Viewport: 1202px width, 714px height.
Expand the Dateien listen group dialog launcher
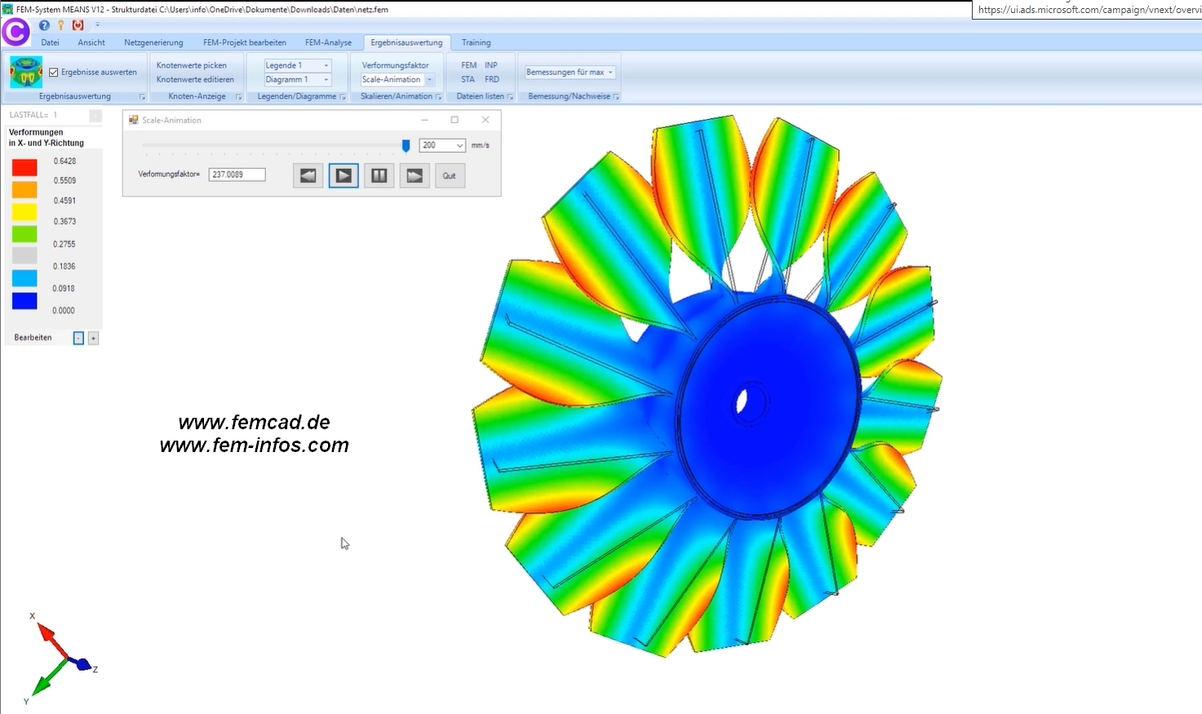[511, 97]
